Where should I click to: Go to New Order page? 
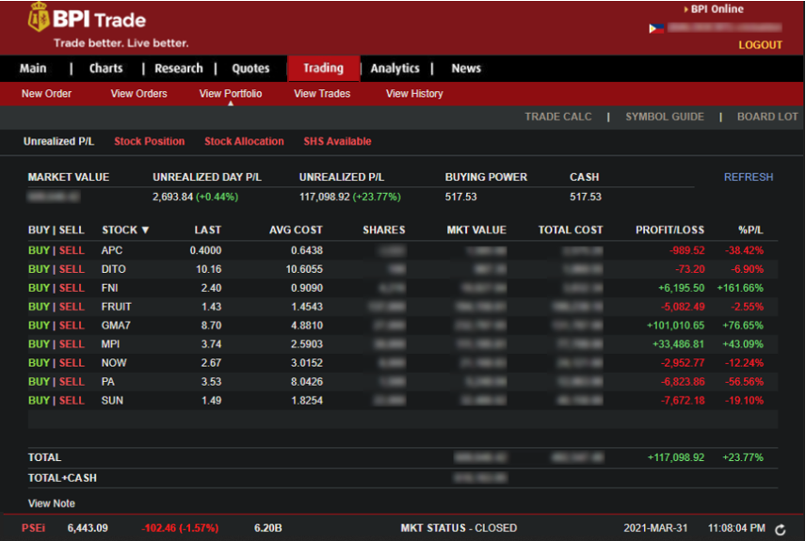click(46, 93)
